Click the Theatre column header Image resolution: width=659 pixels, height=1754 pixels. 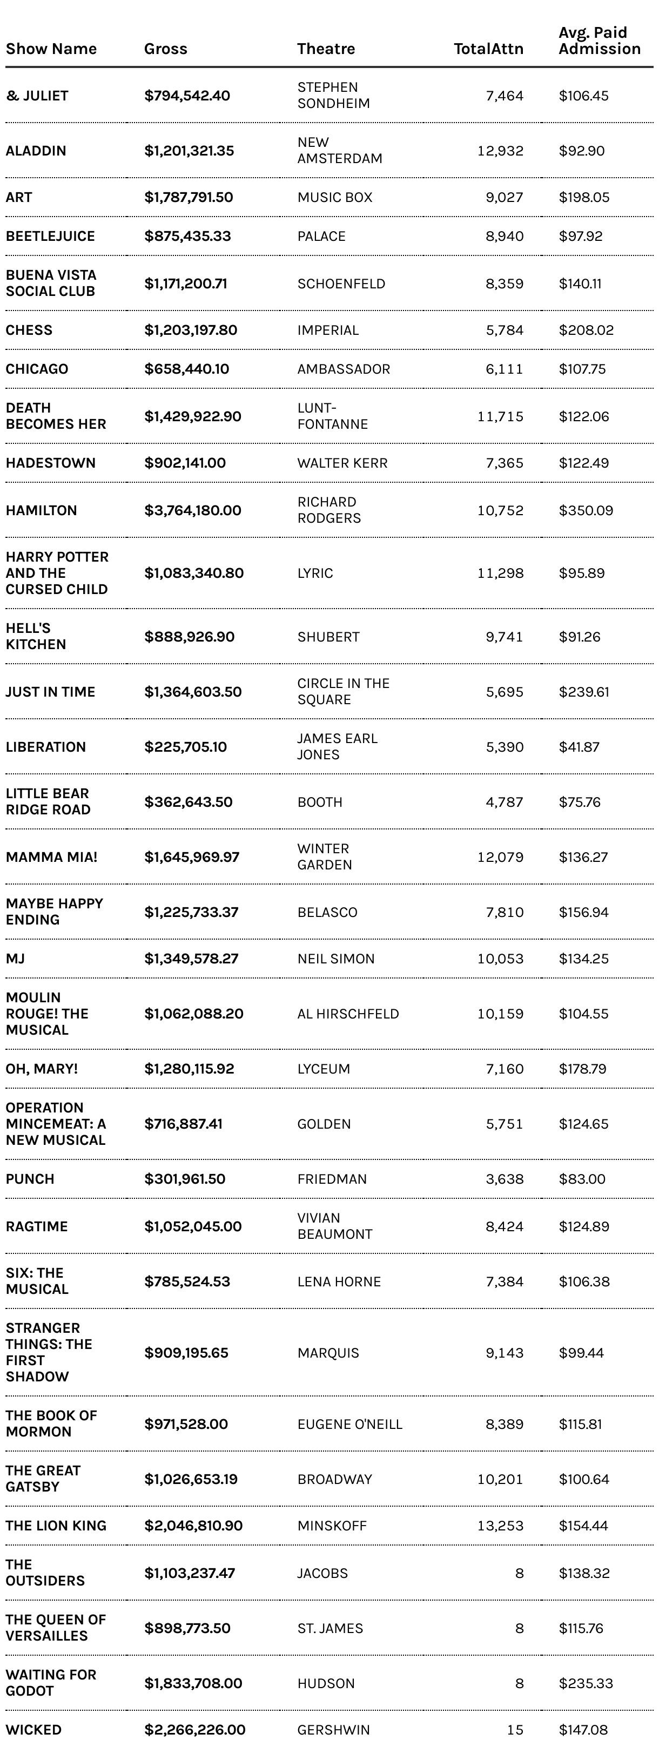point(326,49)
